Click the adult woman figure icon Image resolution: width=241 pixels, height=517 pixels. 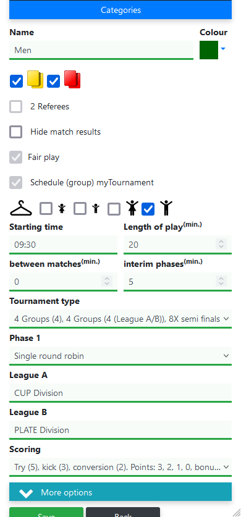[132, 208]
